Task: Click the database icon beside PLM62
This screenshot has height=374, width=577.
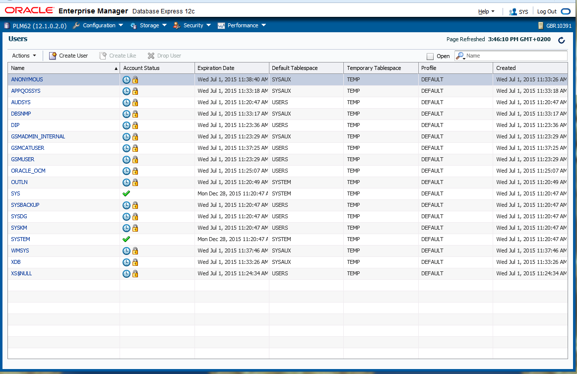Action: pos(6,26)
